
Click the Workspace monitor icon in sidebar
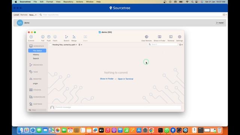pos(31,46)
